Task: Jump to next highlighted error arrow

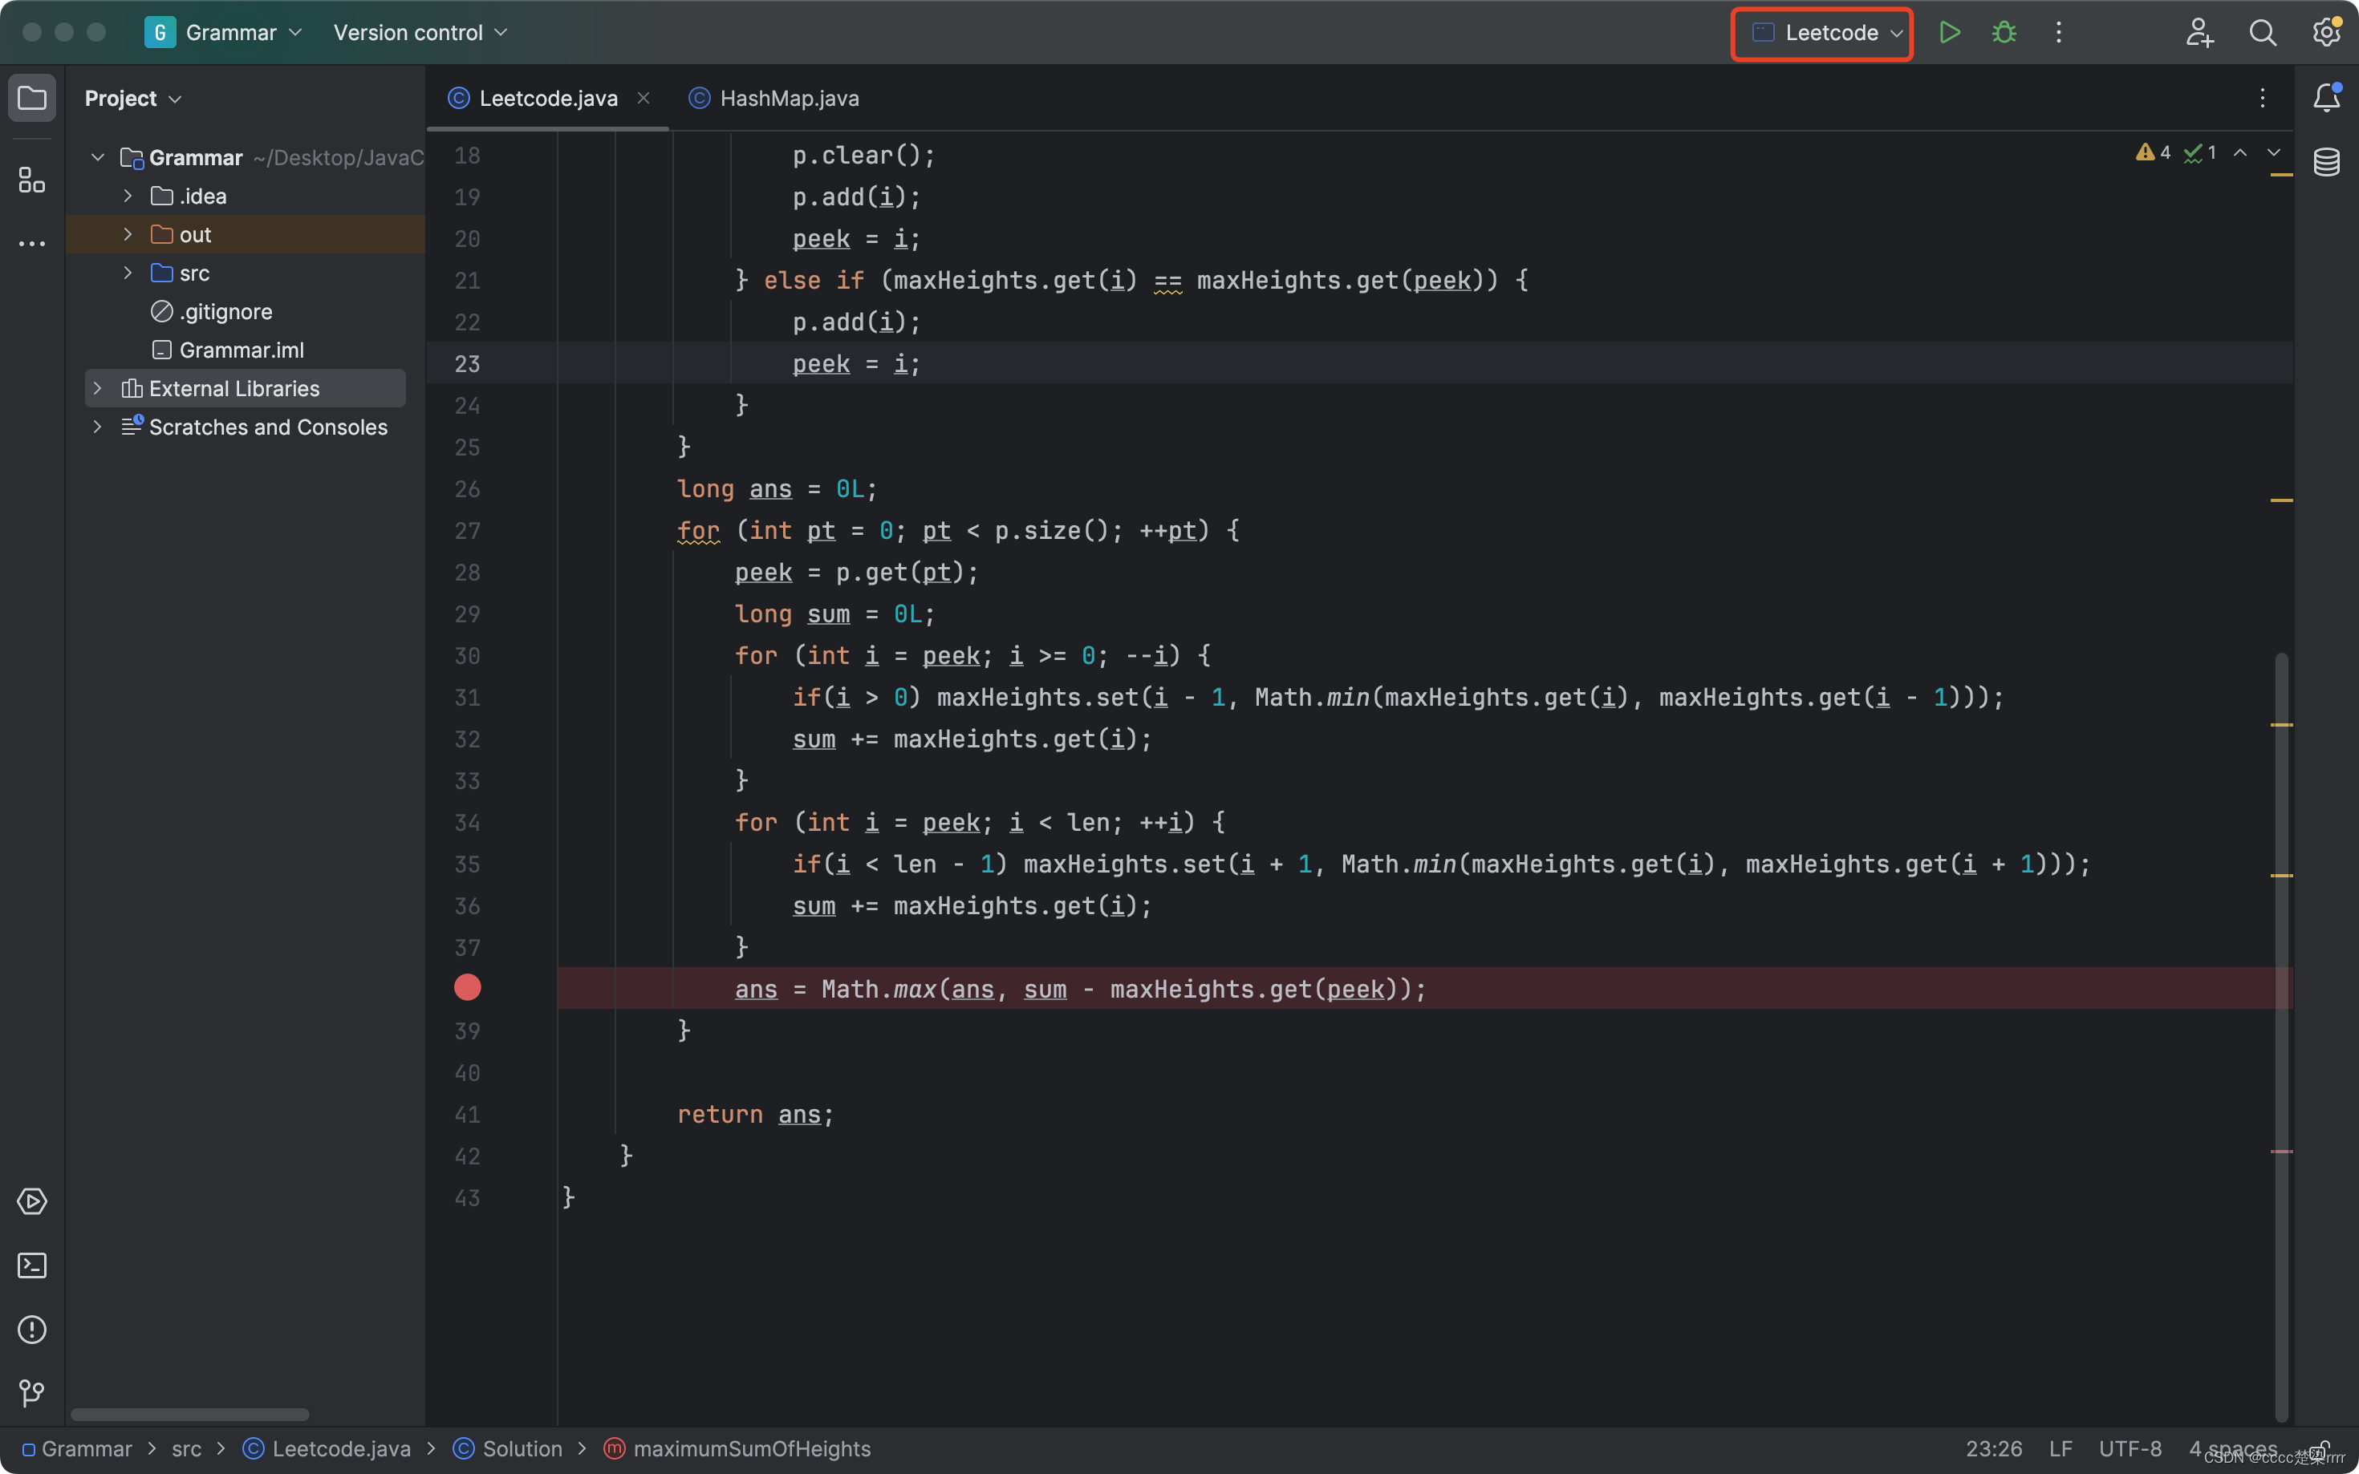Action: coord(2274,153)
